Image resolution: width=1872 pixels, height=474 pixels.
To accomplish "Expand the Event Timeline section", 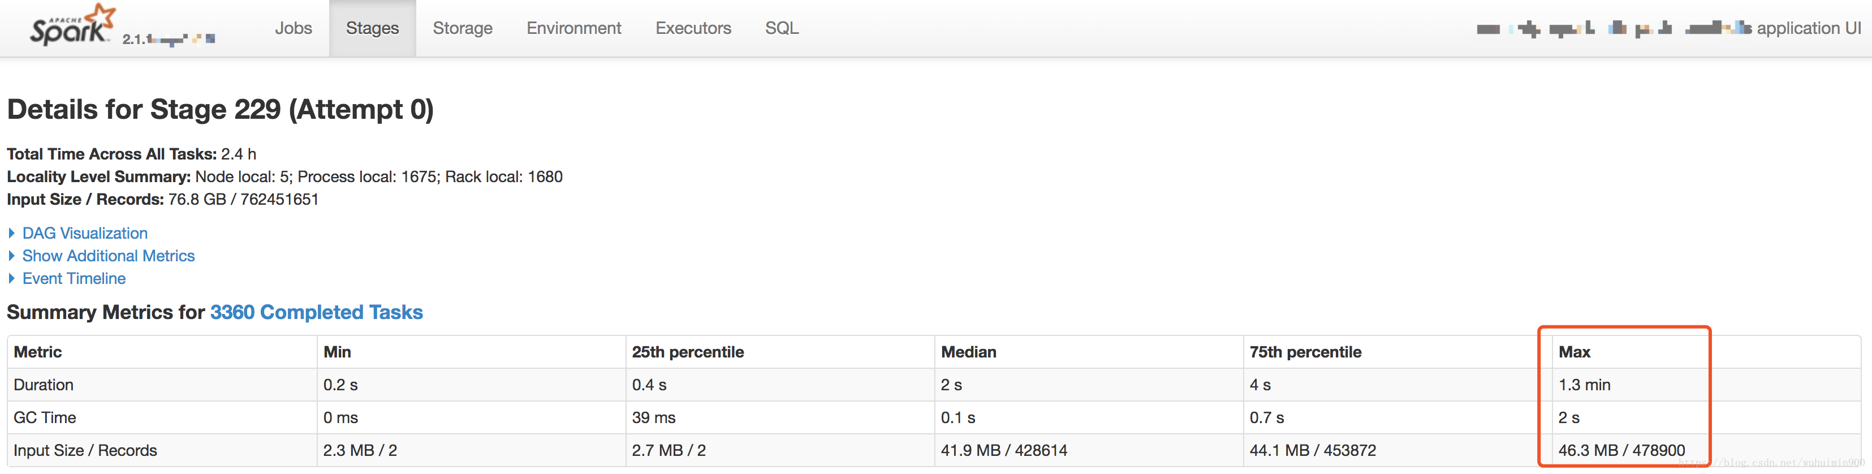I will (x=74, y=278).
